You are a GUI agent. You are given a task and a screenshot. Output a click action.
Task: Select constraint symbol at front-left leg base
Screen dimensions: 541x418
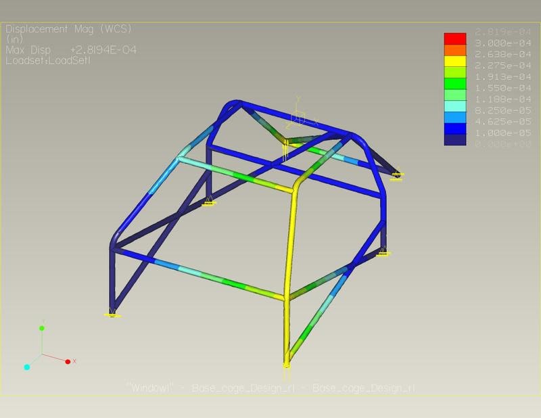pos(112,313)
